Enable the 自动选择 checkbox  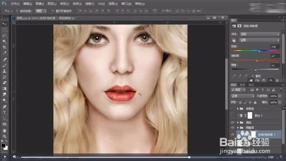pos(17,11)
